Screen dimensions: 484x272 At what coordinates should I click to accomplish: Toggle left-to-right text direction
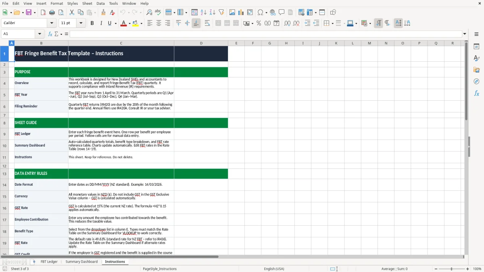point(378,23)
